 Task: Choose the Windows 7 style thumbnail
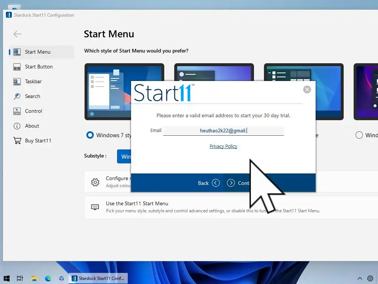[x=108, y=92]
